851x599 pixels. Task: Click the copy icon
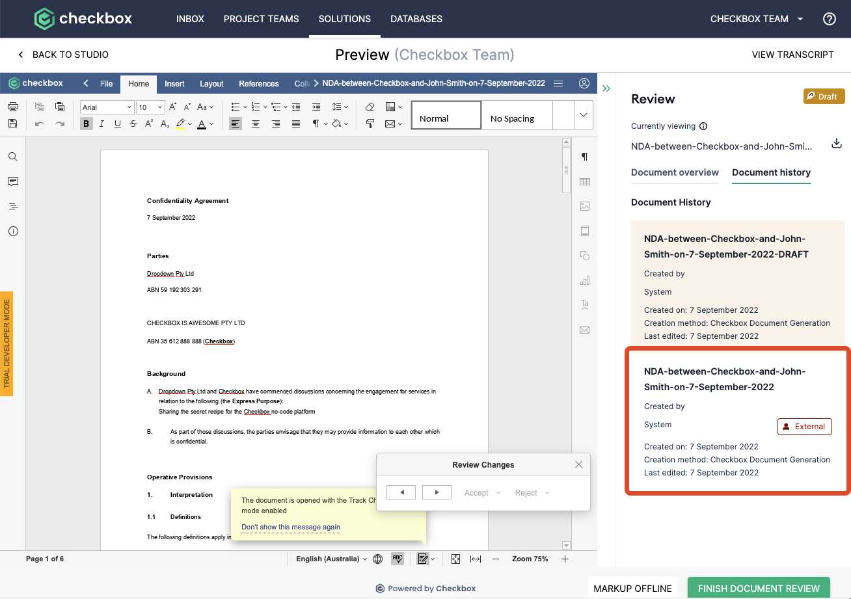pos(40,107)
